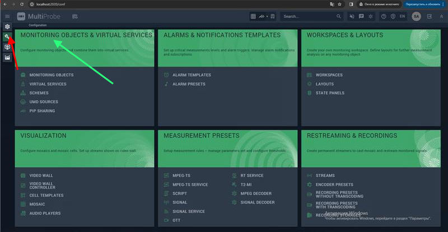The height and width of the screenshot is (232, 448).
Task: Go to Workspaces
Action: (x=329, y=75)
